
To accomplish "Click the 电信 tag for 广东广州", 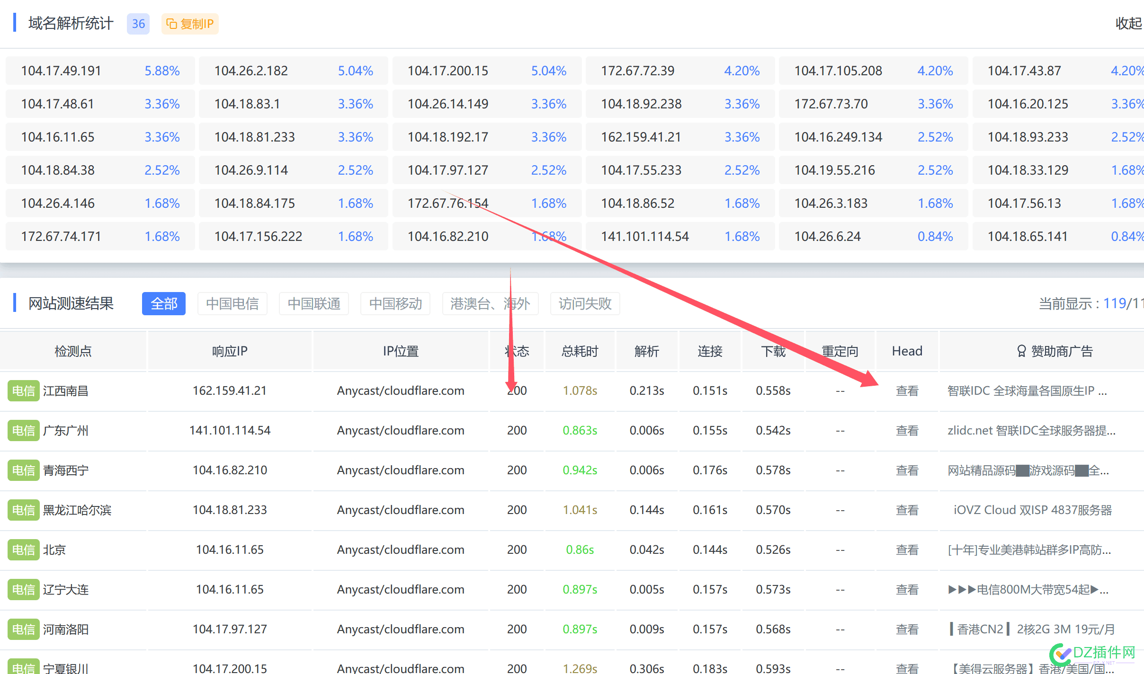I will point(24,431).
